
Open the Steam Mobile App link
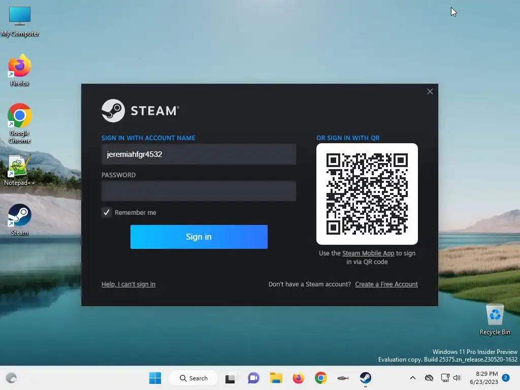point(368,253)
